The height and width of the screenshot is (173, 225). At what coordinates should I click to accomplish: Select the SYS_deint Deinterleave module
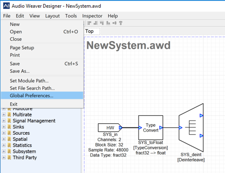coord(191,128)
